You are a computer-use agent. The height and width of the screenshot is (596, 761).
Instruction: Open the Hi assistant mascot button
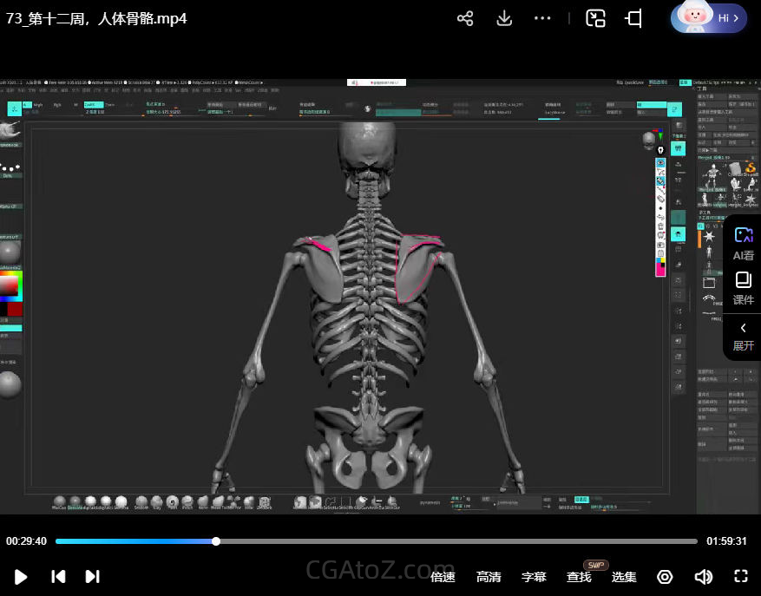coord(708,18)
